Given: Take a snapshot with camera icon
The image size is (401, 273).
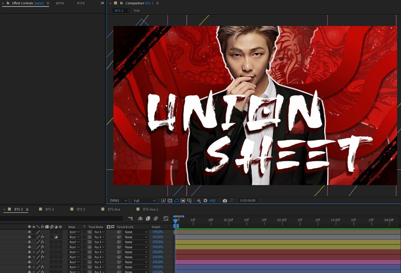Looking at the screenshot, I should (x=225, y=201).
